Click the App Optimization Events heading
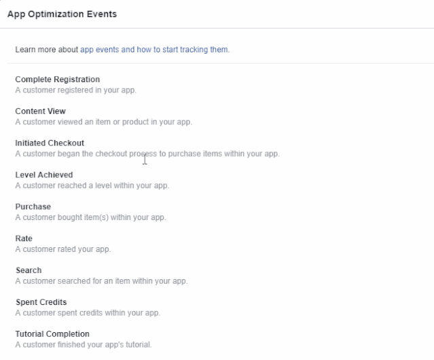The image size is (434, 360). [x=62, y=14]
